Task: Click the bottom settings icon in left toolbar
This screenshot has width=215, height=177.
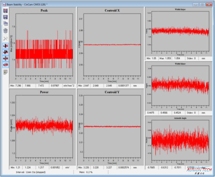Action: click(x=5, y=72)
